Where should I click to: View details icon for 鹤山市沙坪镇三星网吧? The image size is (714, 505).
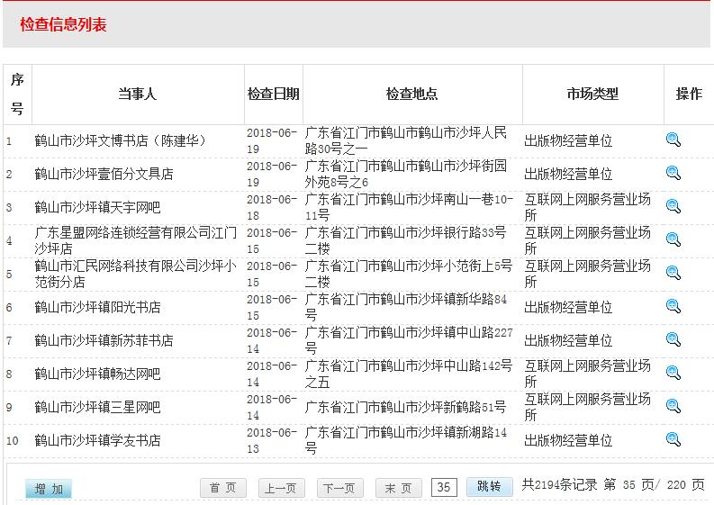coord(673,406)
